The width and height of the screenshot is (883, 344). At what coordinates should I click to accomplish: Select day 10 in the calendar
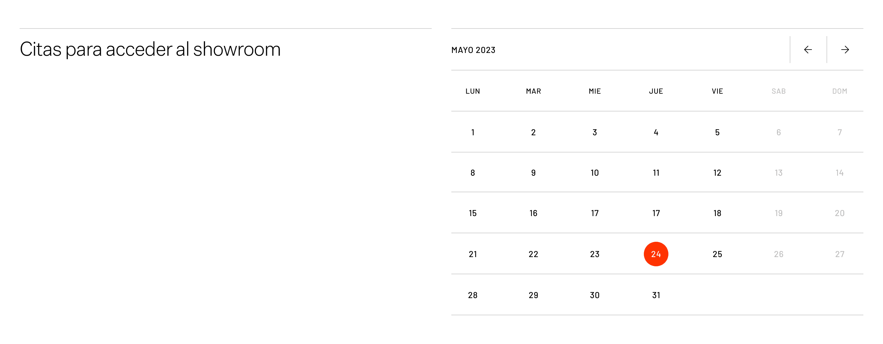point(595,173)
